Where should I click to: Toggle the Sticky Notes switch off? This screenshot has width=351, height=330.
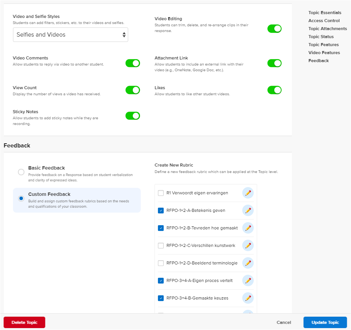click(133, 116)
